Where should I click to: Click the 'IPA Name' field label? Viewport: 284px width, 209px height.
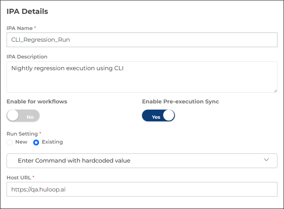click(20, 28)
